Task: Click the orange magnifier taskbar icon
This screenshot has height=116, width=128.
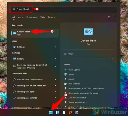Action: click(70, 113)
